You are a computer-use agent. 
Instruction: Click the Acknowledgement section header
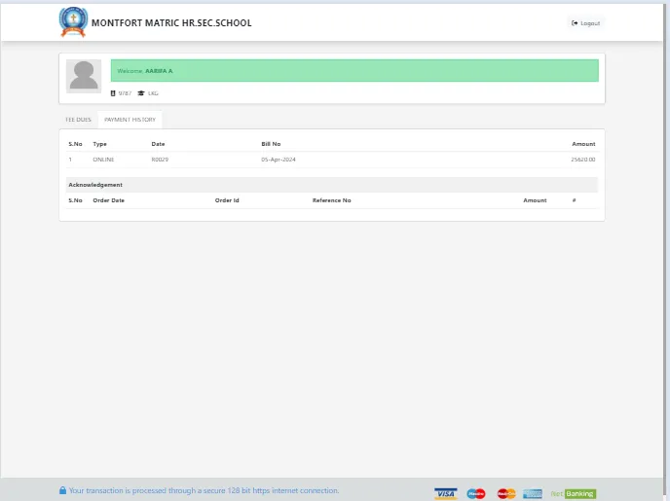(332, 185)
